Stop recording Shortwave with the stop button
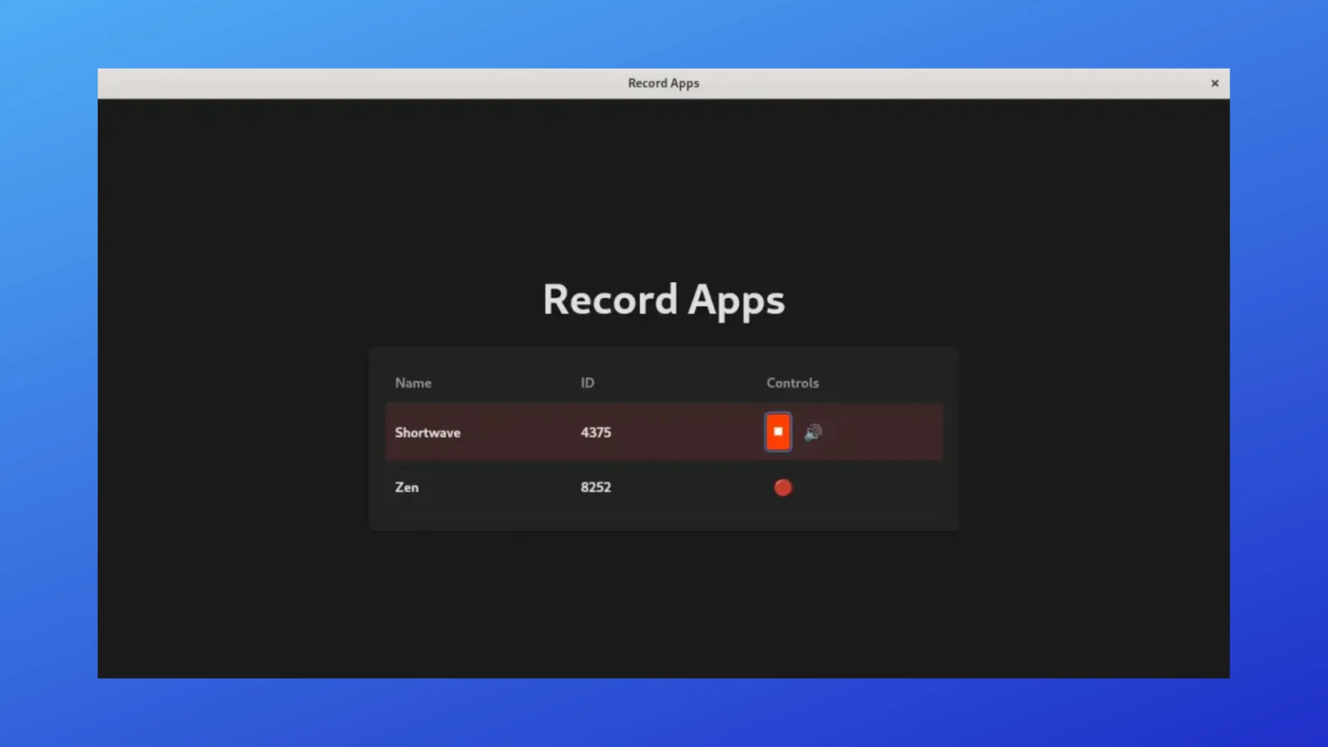 [x=778, y=432]
